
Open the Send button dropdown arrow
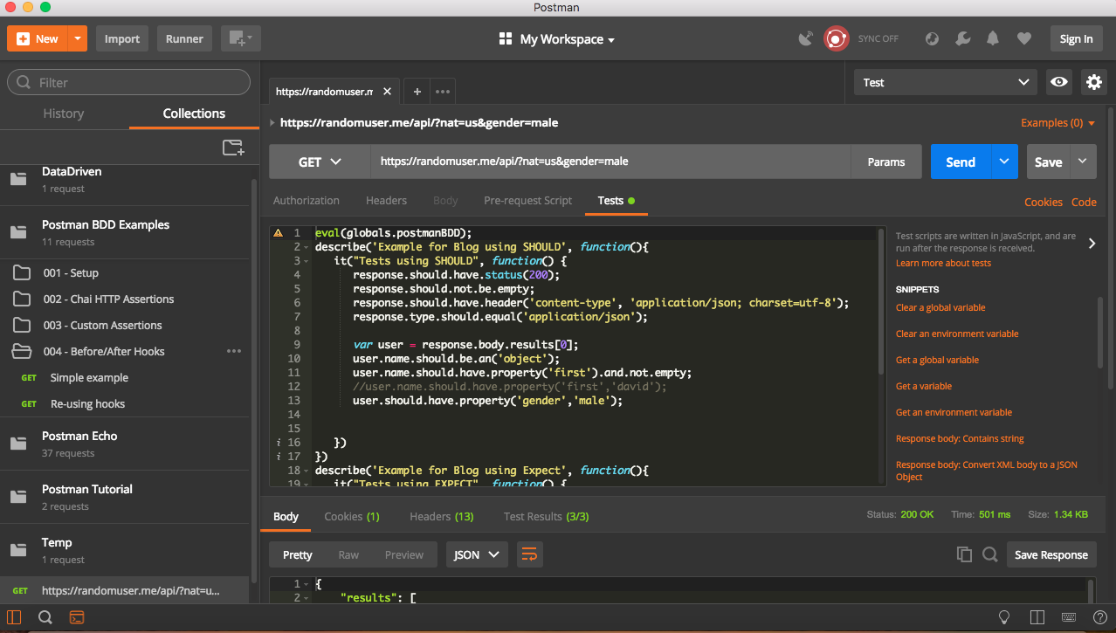(x=1004, y=162)
